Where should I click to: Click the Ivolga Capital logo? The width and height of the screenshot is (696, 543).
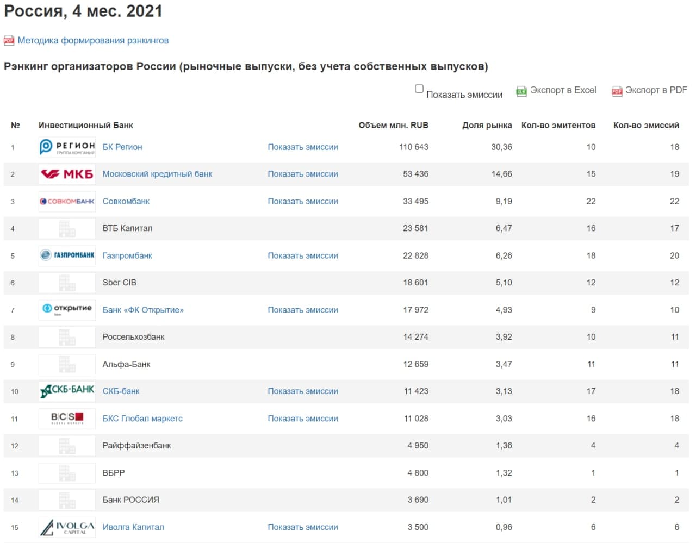[67, 527]
